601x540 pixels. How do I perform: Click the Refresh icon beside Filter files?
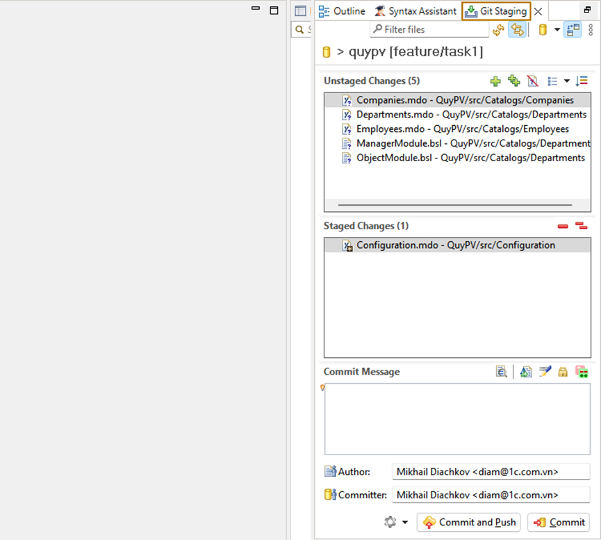pos(498,30)
